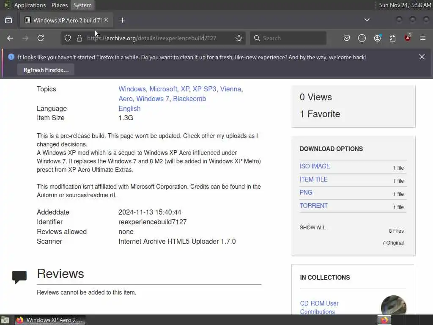Click the 1 Favorite count text

[x=320, y=114]
